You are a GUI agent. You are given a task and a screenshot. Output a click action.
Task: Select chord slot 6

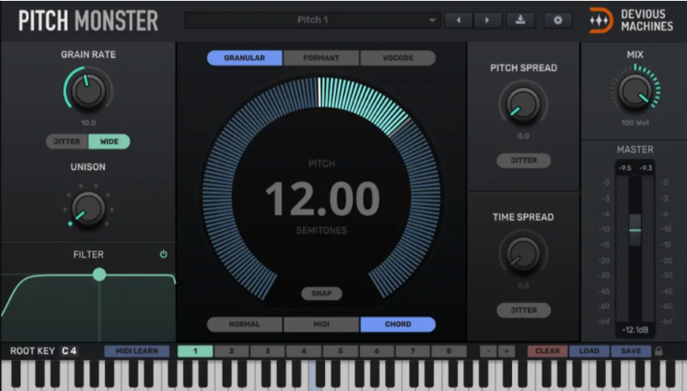377,351
